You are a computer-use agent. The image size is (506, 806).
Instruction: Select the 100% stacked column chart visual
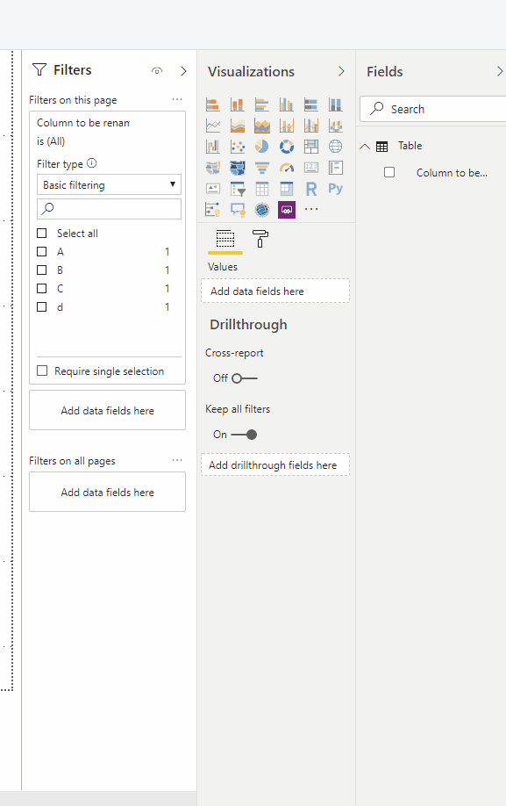(x=336, y=104)
